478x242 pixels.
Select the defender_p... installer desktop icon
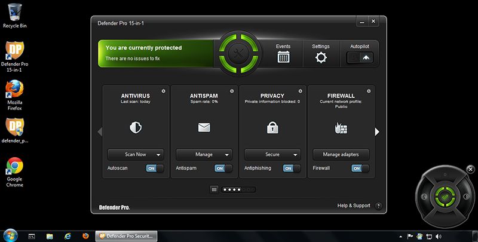point(14,130)
